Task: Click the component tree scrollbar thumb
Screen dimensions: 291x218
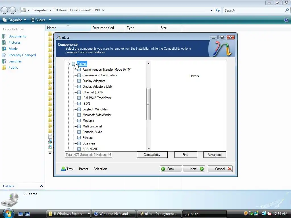Action: tap(148, 104)
